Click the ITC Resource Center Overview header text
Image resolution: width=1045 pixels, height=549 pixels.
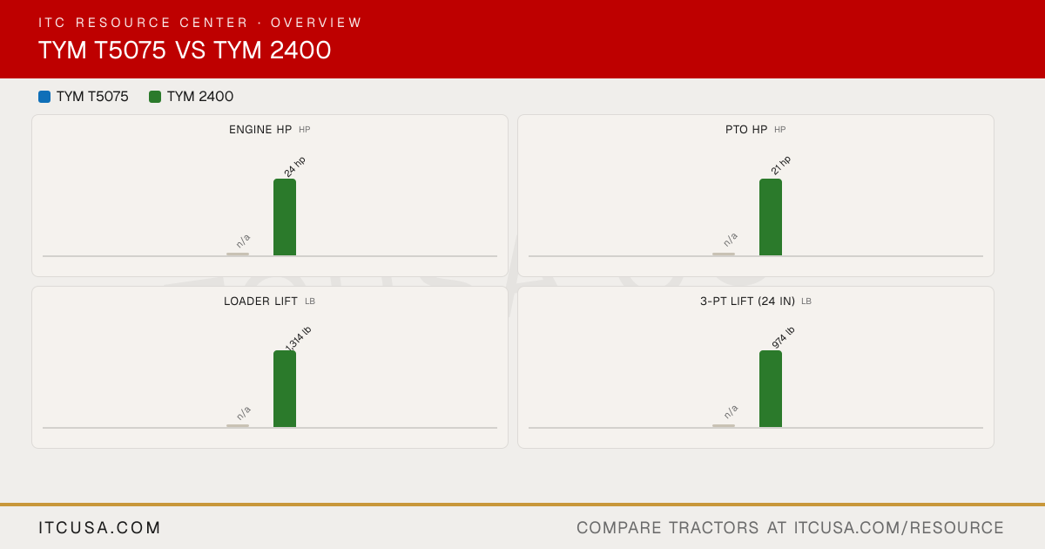click(x=200, y=23)
